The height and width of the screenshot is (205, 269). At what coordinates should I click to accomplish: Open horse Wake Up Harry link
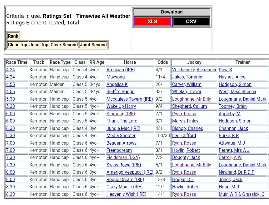tap(121, 106)
